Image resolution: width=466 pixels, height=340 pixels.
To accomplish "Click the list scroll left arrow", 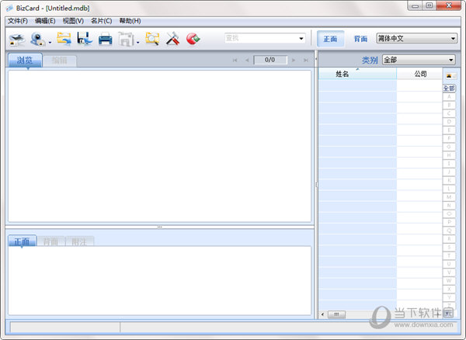I will coord(323,314).
